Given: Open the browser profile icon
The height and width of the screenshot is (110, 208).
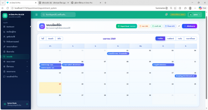Looking at the screenshot, I should 190,8.
